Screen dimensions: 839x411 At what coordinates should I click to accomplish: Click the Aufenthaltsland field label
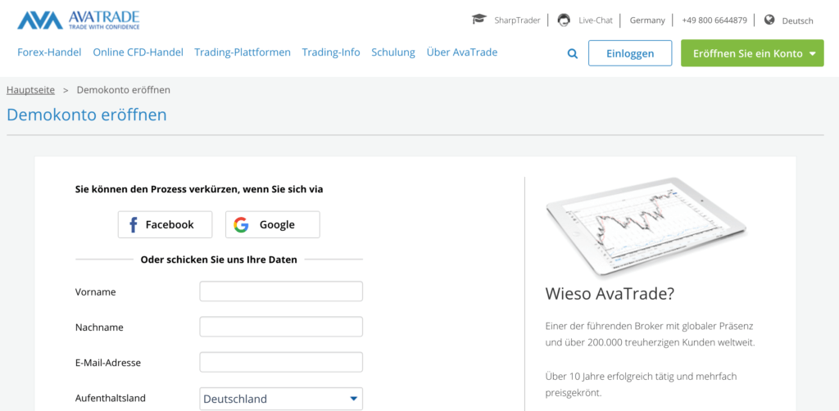click(111, 398)
